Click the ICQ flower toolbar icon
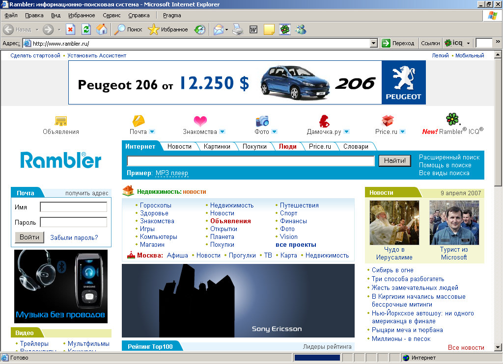Image resolution: width=503 pixels, height=364 pixels. pyautogui.click(x=284, y=29)
